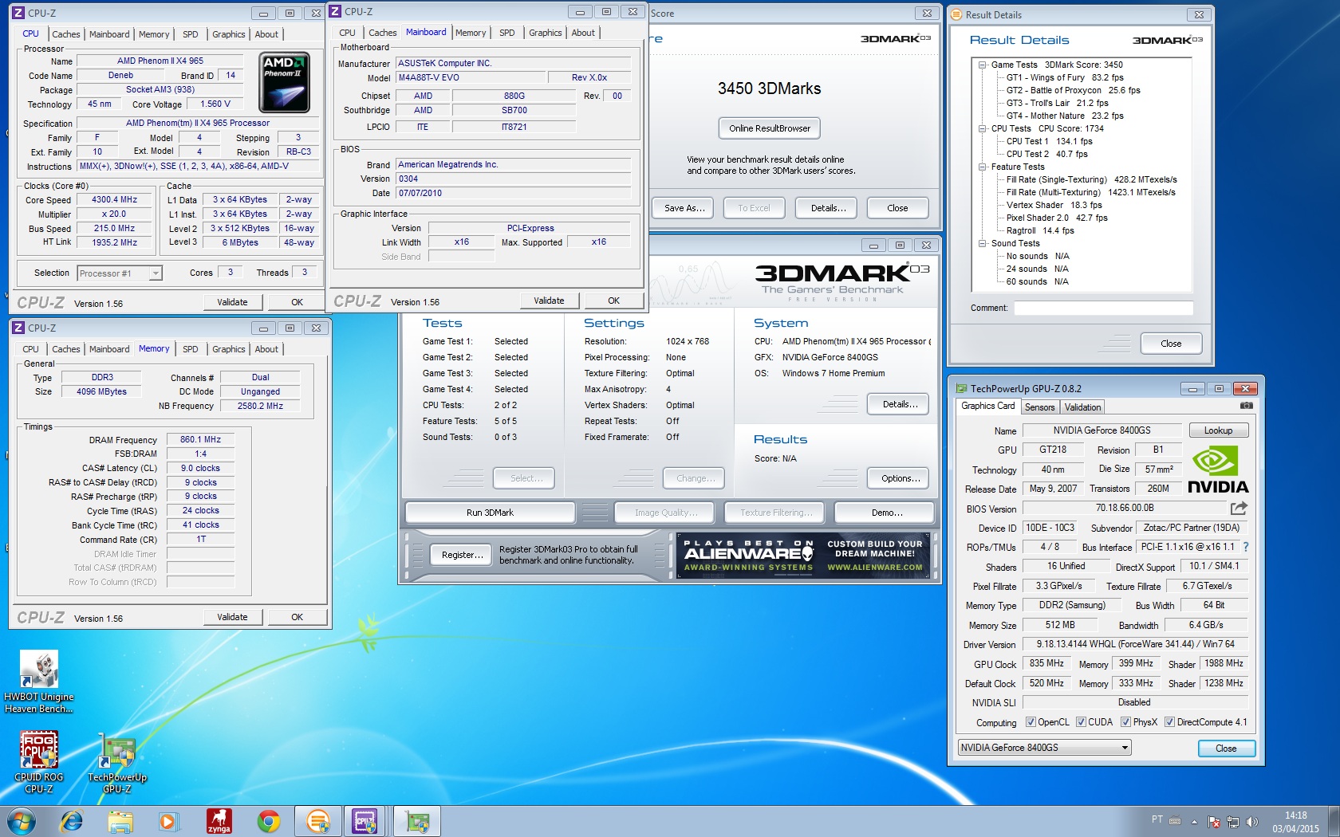
Task: Click Options... button in 3DMark03 Results
Action: coord(900,478)
